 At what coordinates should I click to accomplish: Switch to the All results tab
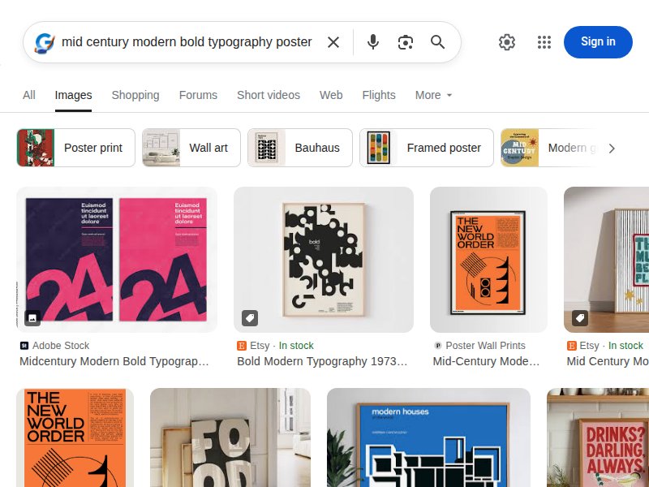pyautogui.click(x=28, y=95)
